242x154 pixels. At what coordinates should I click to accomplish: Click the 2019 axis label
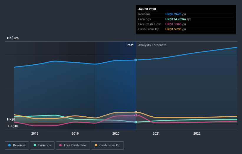point(75,133)
